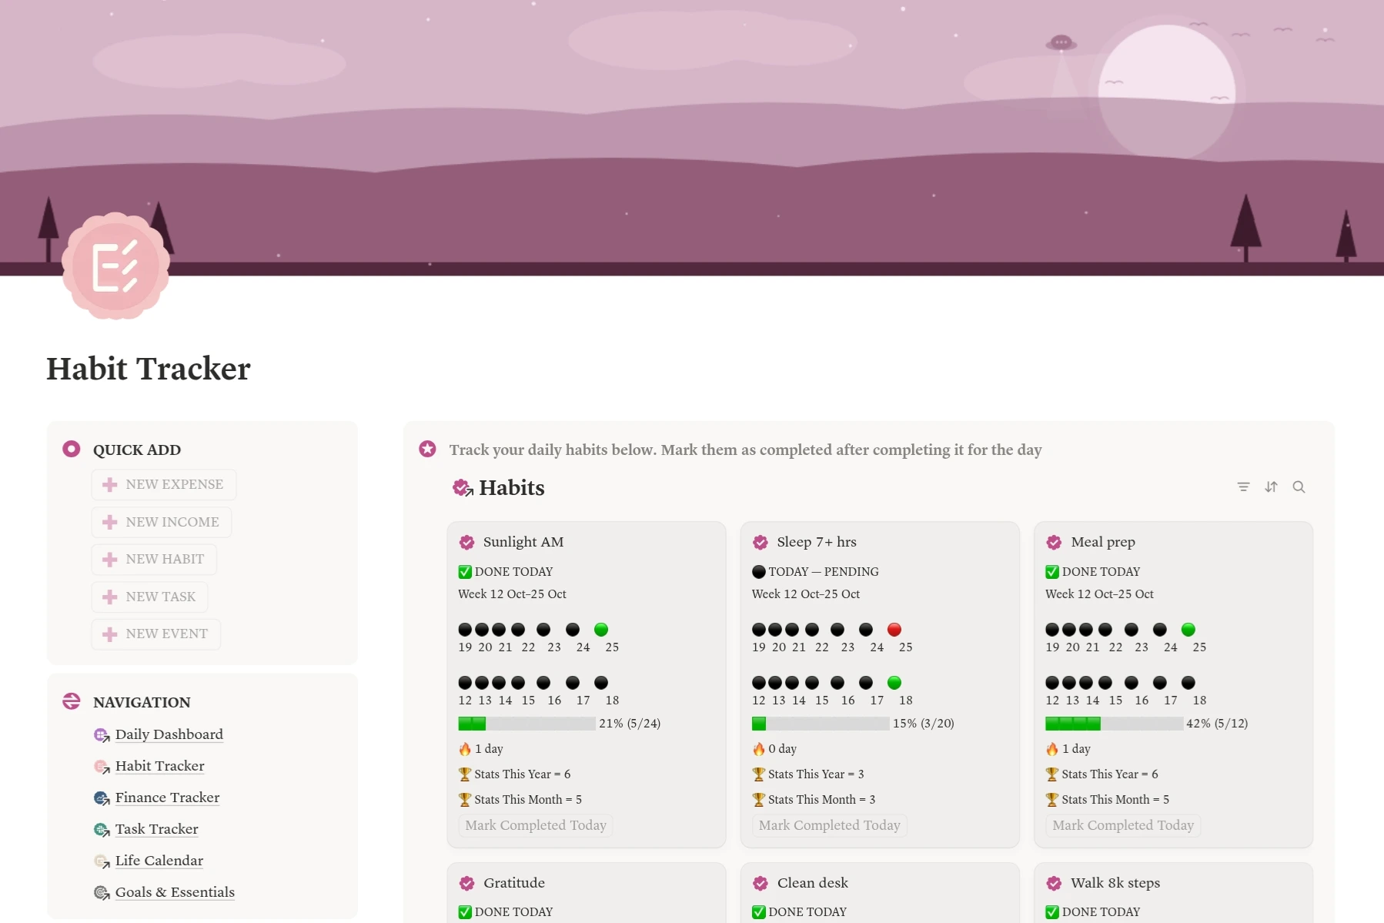Open the Habits filter icon
This screenshot has width=1384, height=923.
(1243, 487)
